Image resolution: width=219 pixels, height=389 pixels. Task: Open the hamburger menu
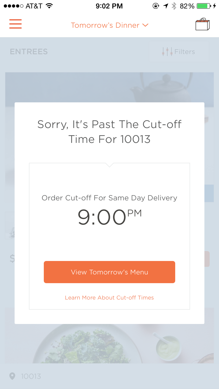(x=15, y=24)
